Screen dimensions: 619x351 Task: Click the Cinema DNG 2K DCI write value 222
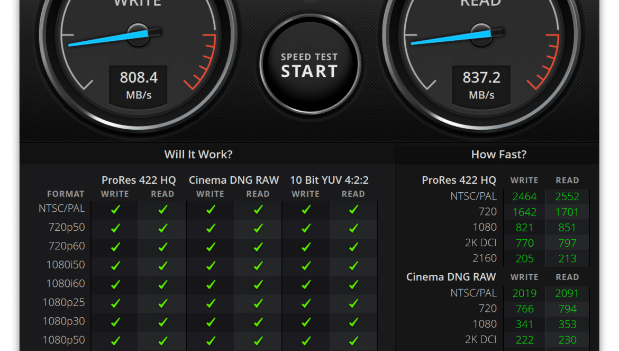525,340
